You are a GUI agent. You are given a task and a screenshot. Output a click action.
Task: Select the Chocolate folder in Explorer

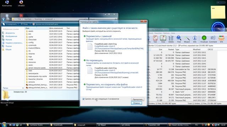tap(32, 40)
